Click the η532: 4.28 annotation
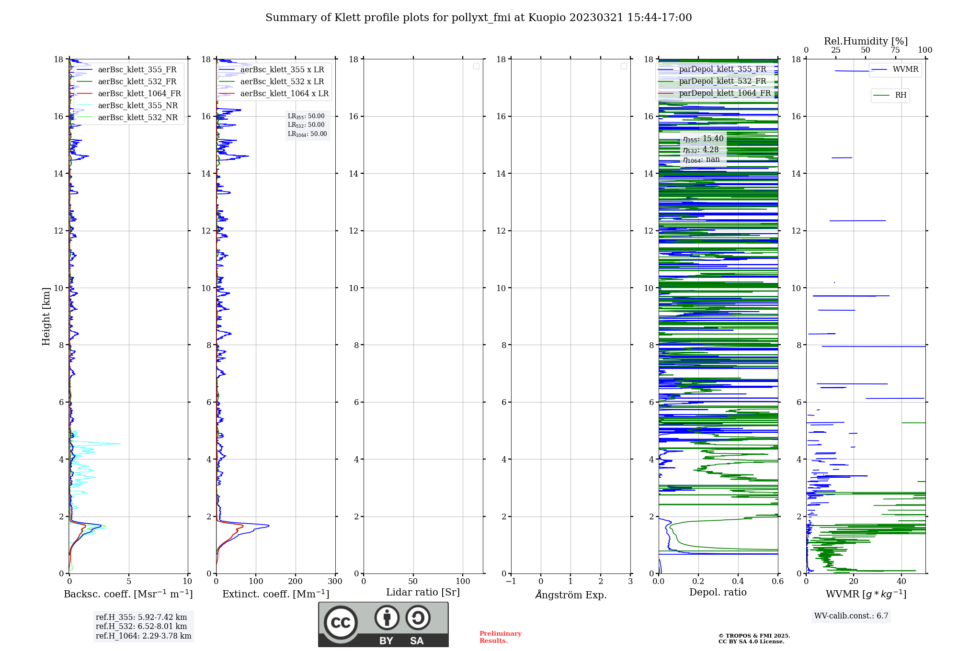This screenshot has width=958, height=651. pyautogui.click(x=701, y=150)
